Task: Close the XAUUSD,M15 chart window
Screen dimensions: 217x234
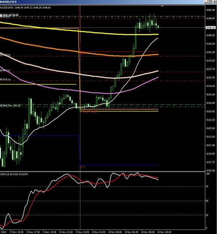Action: [214, 2]
